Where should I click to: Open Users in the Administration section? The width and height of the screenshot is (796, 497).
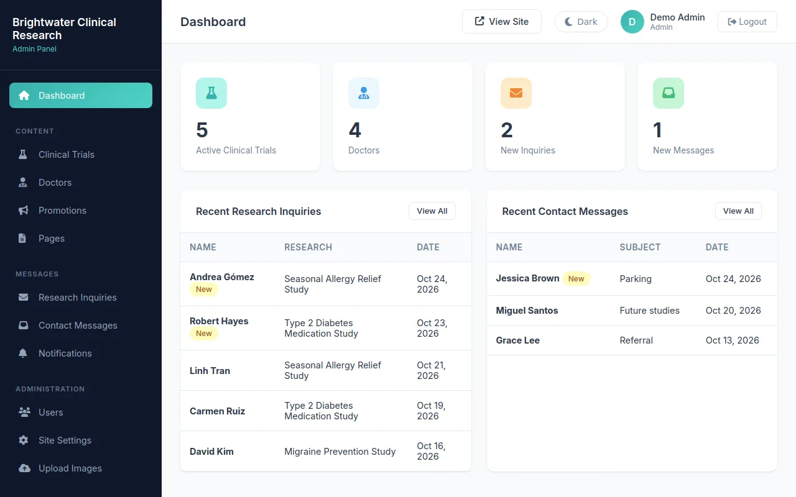click(81, 413)
